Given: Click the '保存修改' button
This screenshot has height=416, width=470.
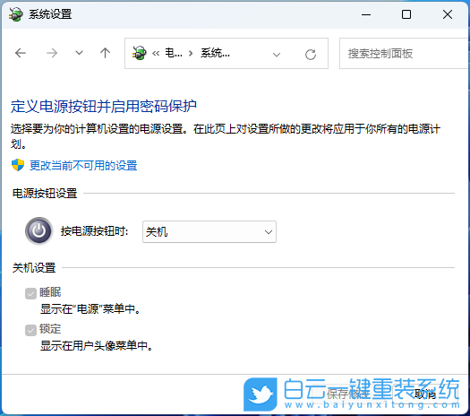Looking at the screenshot, I should click(348, 394).
